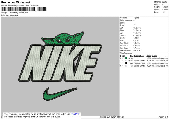
Task: Click the NIKE lettering embroidery
Action: pos(60,63)
